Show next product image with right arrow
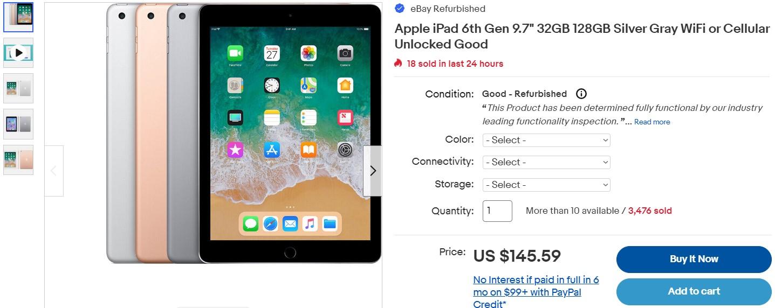775x308 pixels. click(x=373, y=171)
